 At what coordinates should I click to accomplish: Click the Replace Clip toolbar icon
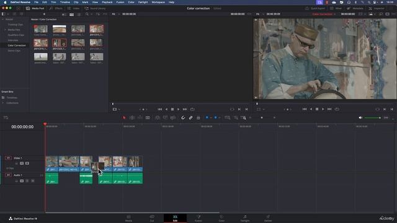(x=173, y=118)
